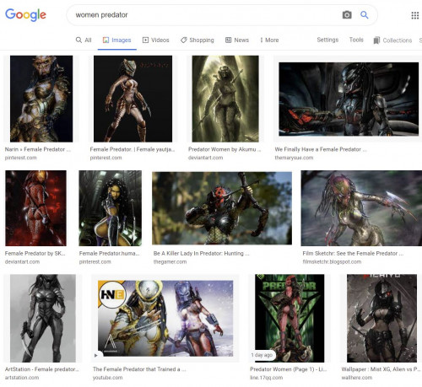The width and height of the screenshot is (422, 387).
Task: Open the 'Female Predator.huma' image
Action: (111, 208)
